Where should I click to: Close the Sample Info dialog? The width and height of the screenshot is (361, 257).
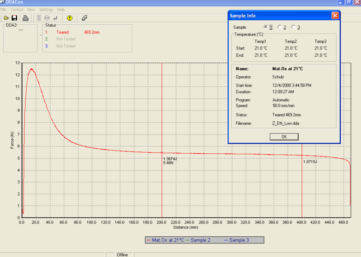coord(335,15)
